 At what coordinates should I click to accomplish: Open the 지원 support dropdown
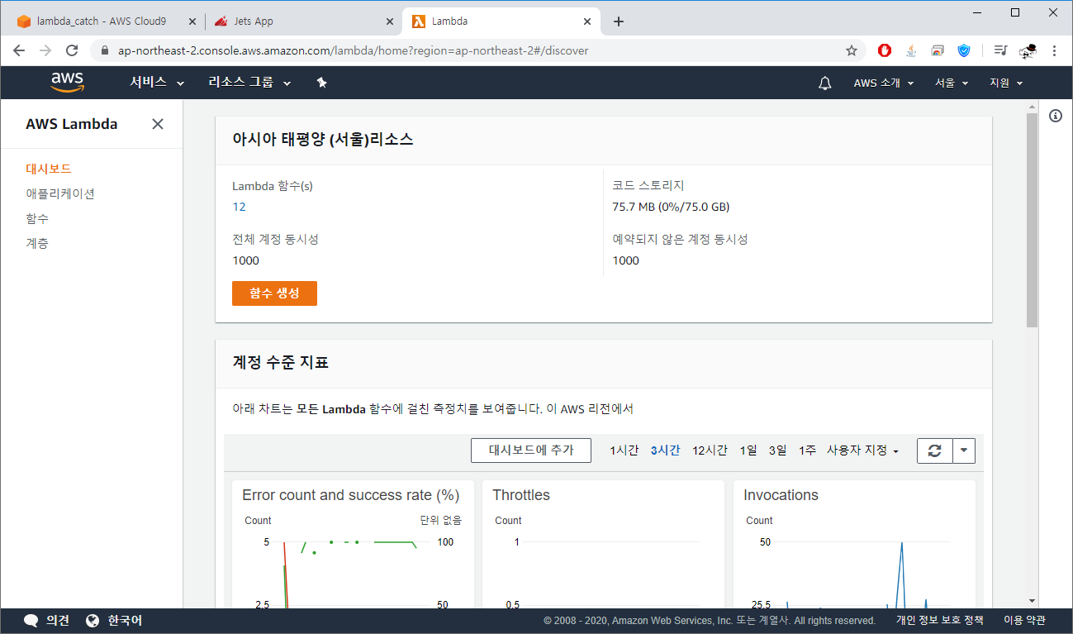point(1006,83)
